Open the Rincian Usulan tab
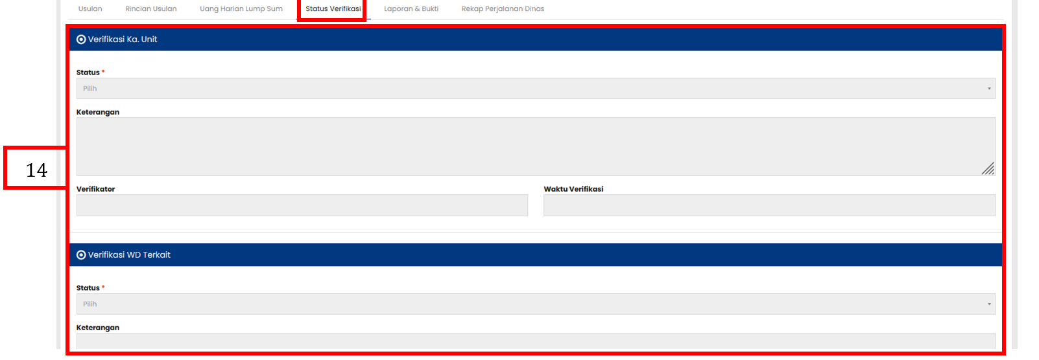 [150, 9]
